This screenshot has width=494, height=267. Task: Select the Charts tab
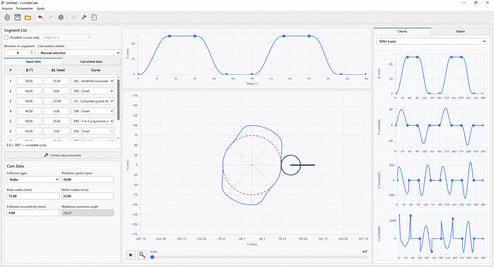tap(402, 31)
